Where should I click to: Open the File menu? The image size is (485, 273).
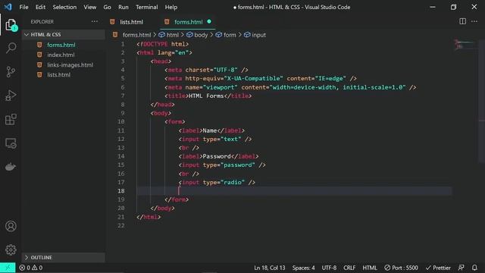point(23,7)
